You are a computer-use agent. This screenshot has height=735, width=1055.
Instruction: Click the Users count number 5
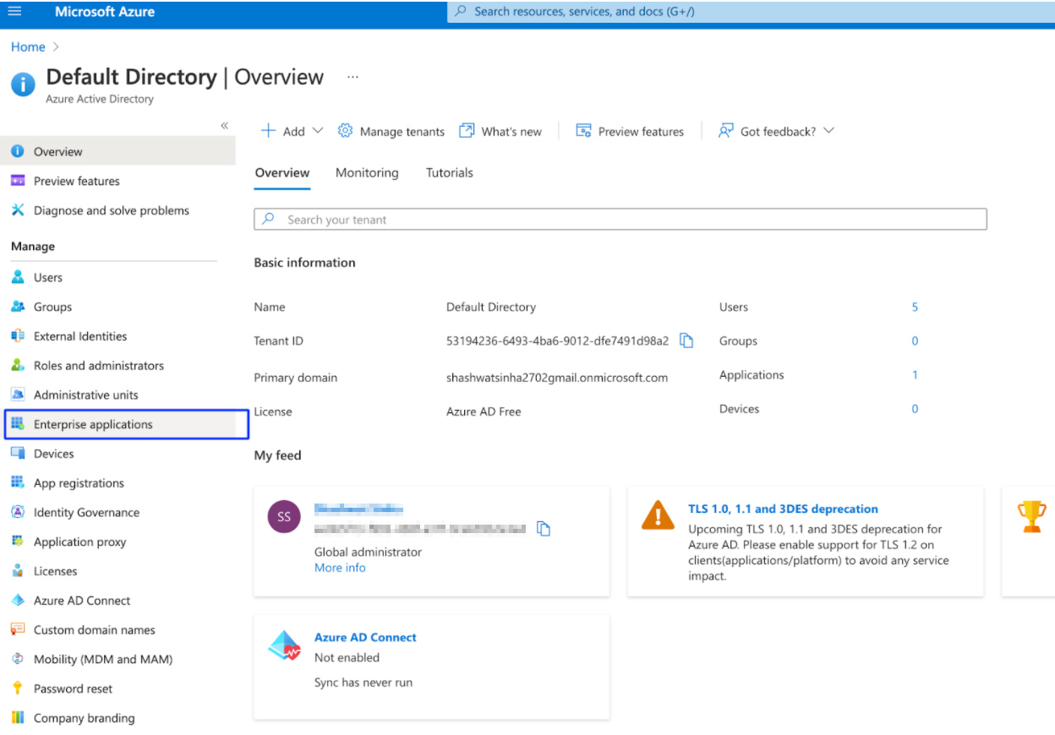coord(915,307)
